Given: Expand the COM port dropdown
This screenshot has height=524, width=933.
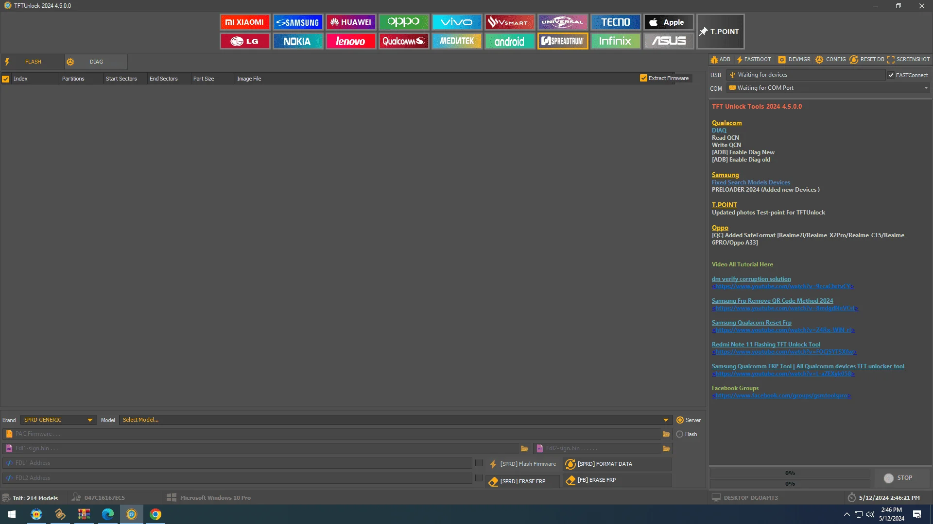Looking at the screenshot, I should 926,88.
